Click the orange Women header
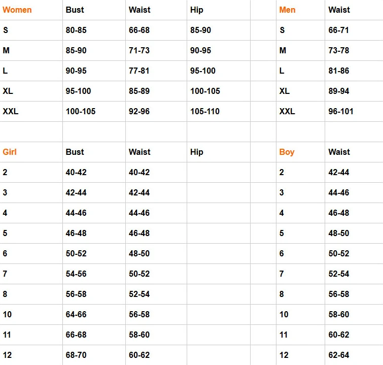383x365 pixels. click(17, 10)
